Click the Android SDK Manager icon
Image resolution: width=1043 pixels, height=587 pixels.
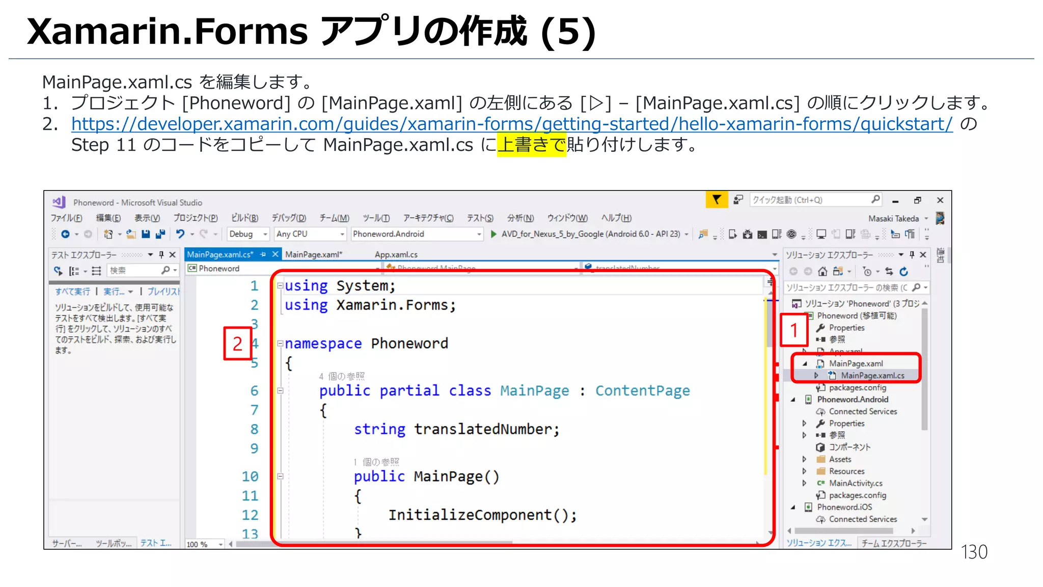(x=747, y=234)
